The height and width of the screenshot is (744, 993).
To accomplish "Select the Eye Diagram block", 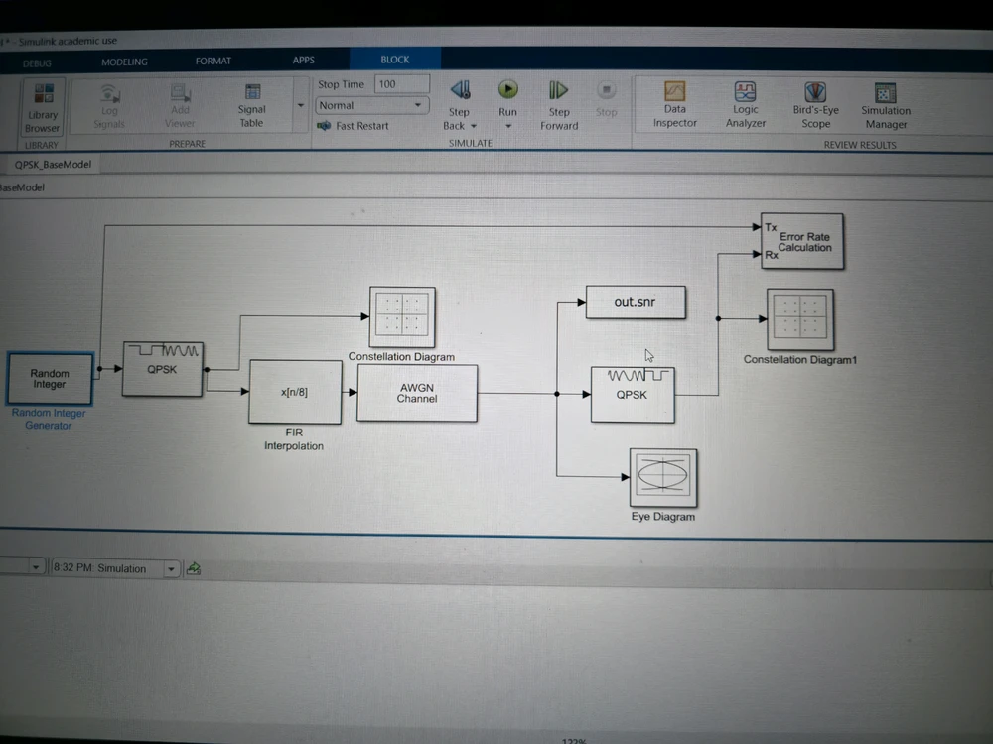I will coord(662,477).
